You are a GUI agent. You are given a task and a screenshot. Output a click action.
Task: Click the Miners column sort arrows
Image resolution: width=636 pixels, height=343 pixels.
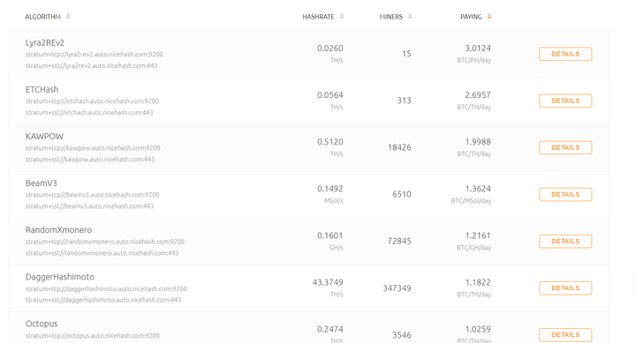(410, 17)
